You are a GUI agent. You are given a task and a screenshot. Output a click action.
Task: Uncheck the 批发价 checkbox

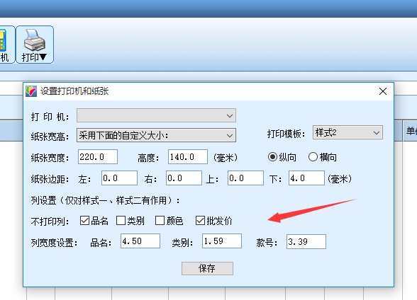point(200,221)
